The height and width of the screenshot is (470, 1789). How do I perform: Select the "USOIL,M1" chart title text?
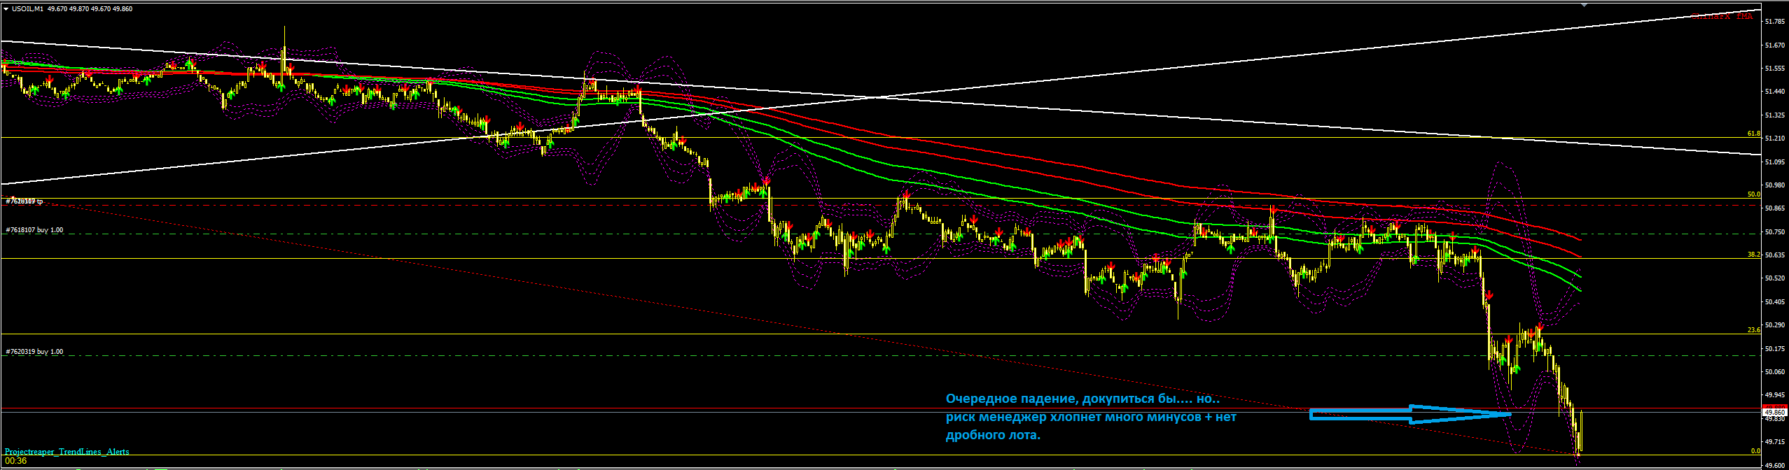tap(28, 9)
